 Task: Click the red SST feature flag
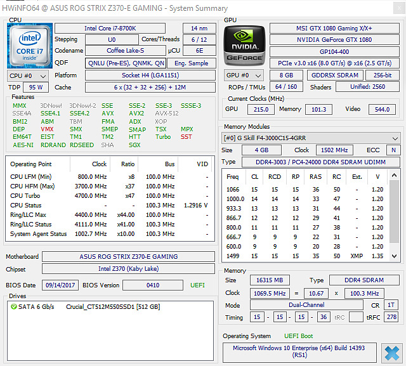[x=187, y=136]
